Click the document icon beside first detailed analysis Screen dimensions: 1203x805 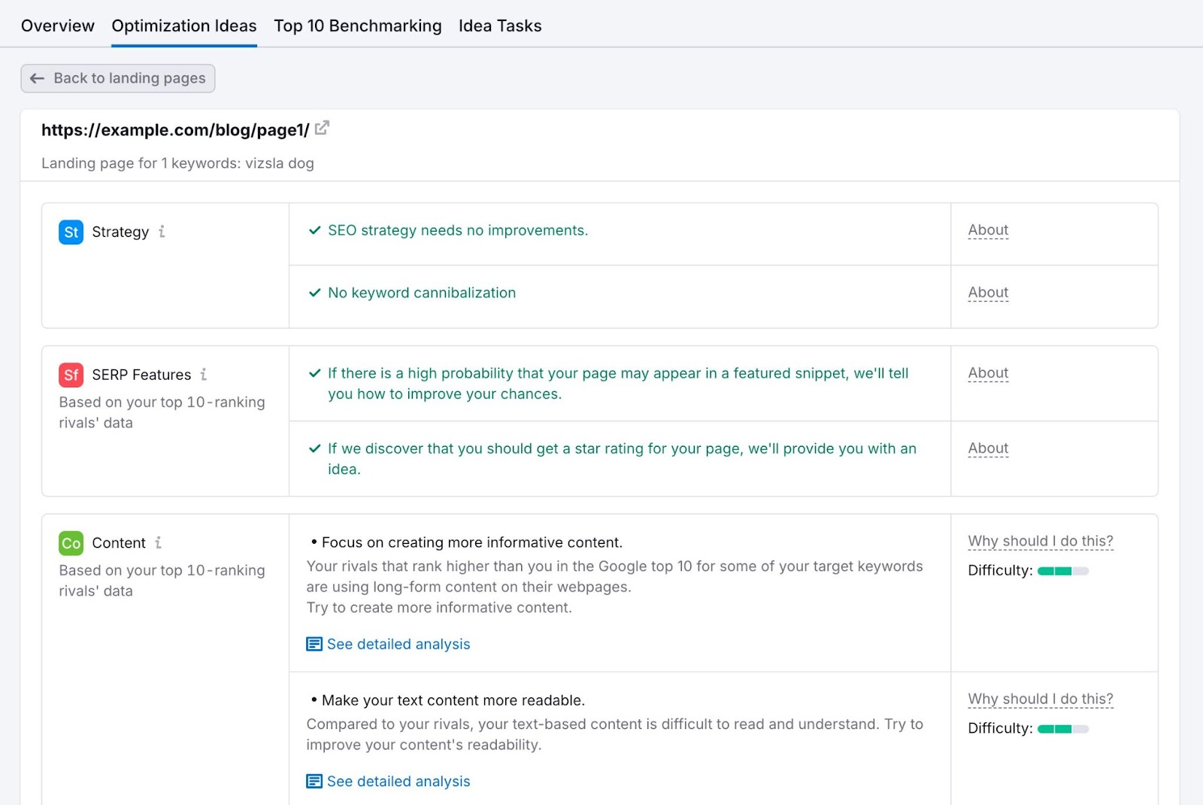[x=313, y=645]
